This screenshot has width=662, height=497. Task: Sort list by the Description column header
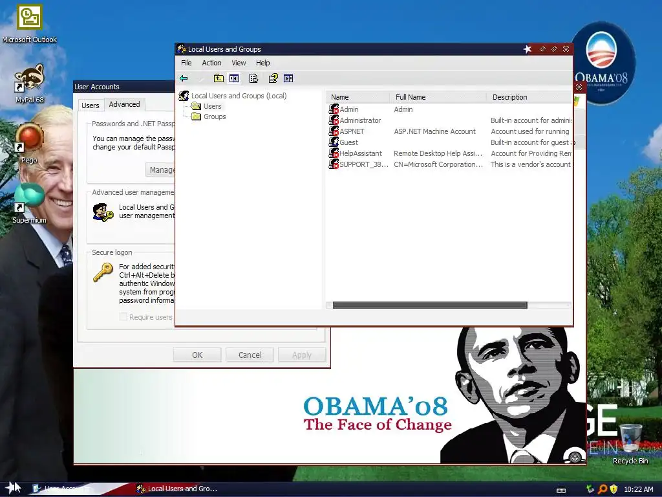coord(529,97)
